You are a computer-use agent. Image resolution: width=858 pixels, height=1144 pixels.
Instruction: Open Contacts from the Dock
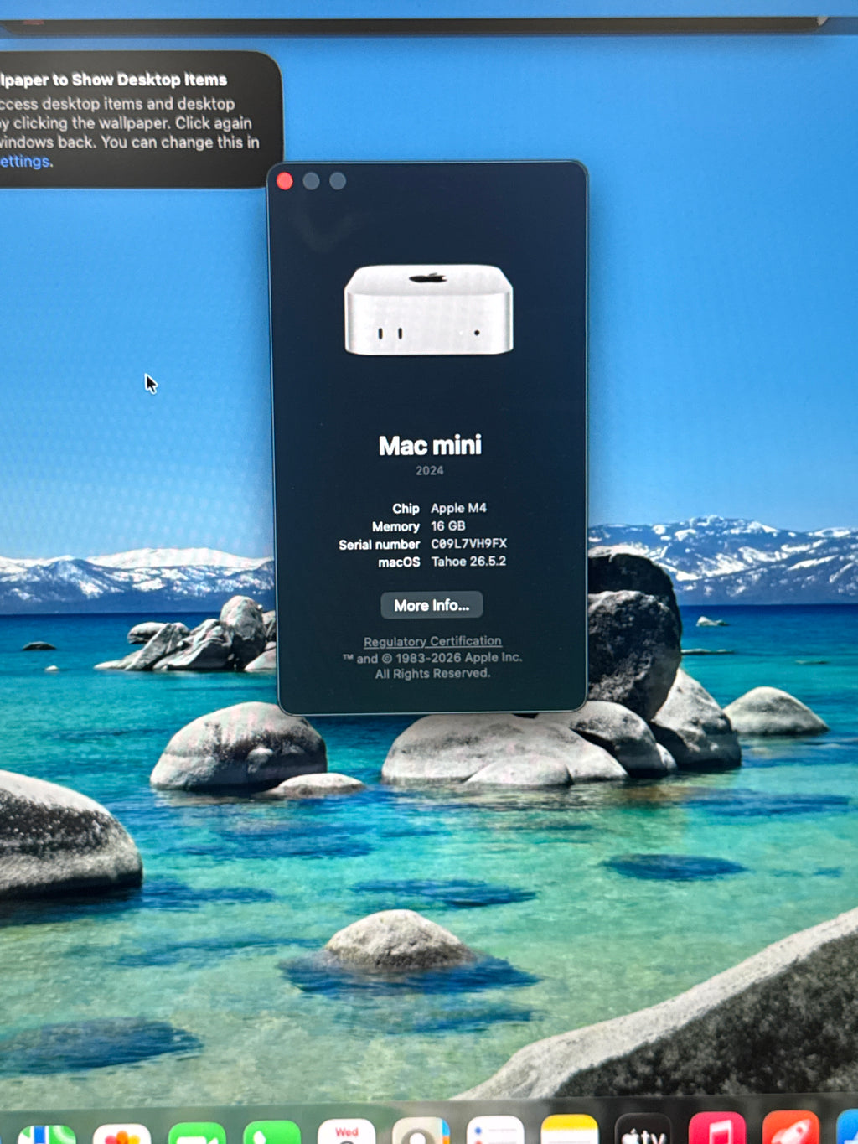[x=421, y=1131]
